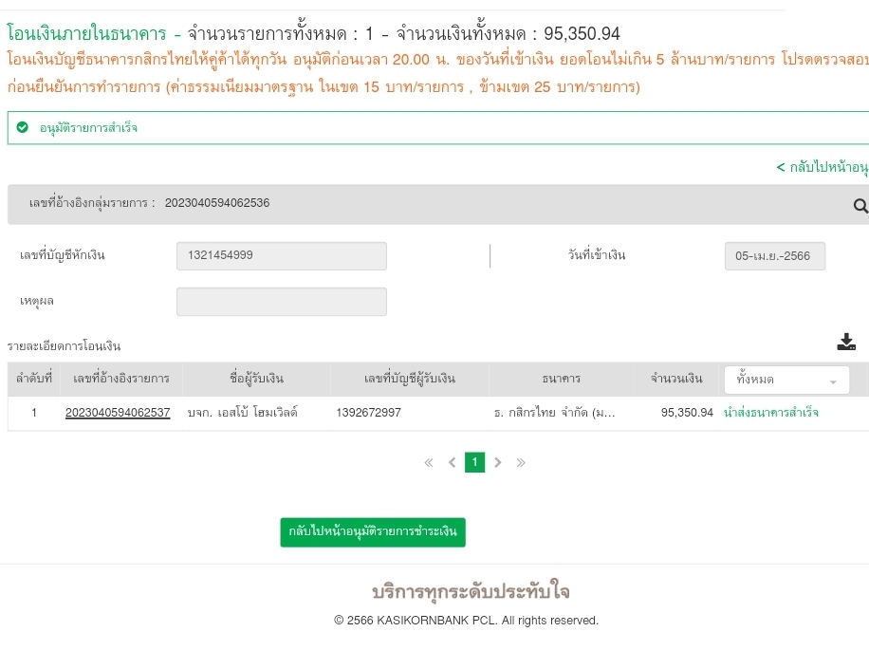Open the ทั้งหมด status filter dropdown
The height and width of the screenshot is (669, 869).
coord(786,380)
